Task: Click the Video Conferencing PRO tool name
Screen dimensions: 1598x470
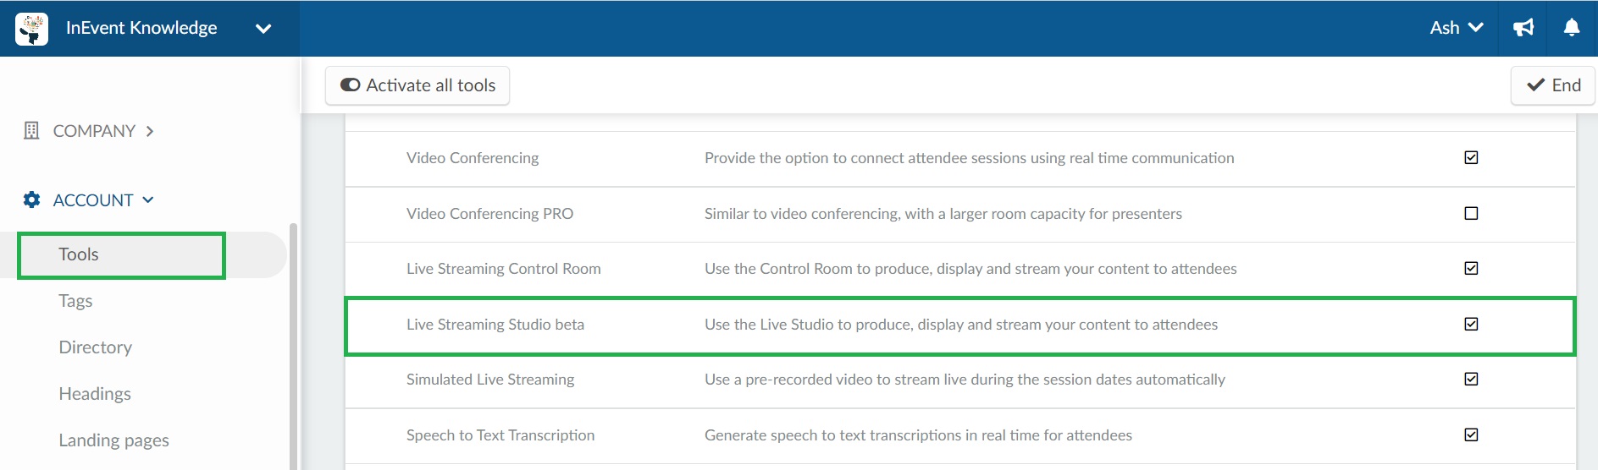Action: tap(489, 214)
